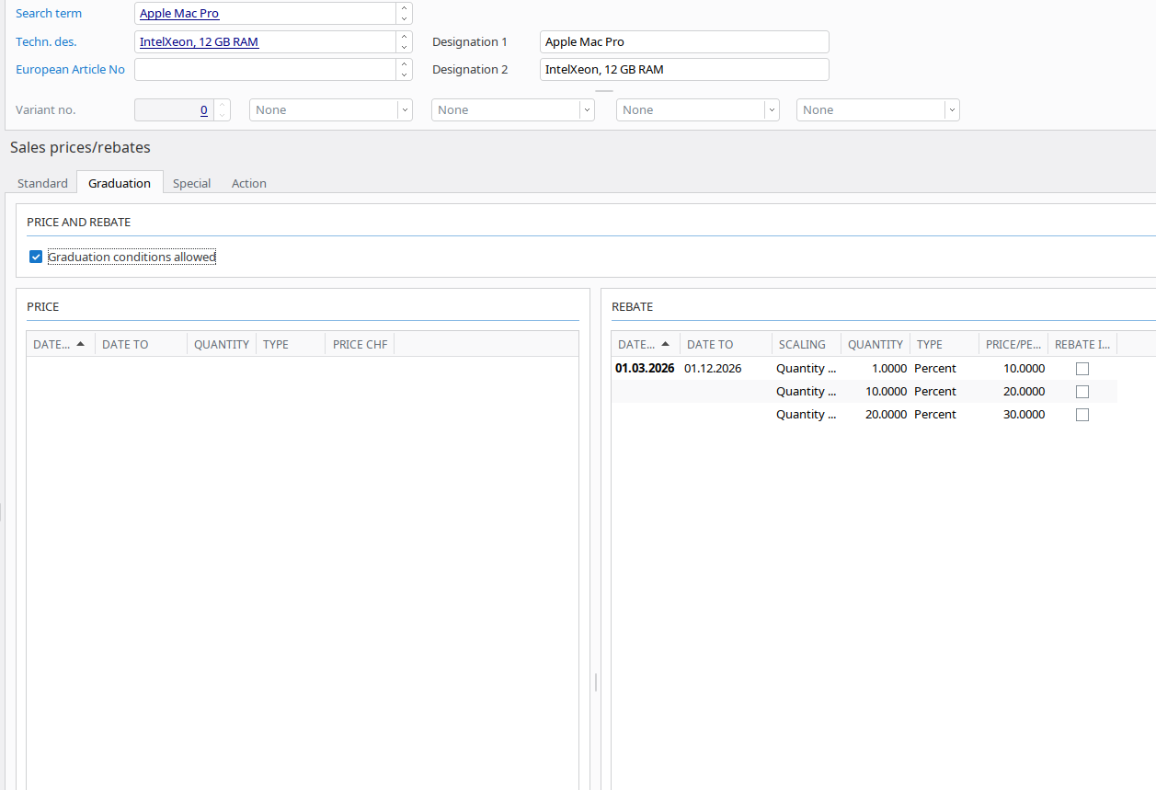Sort rebate table by Quantity column
This screenshot has width=1156, height=790.
click(875, 345)
